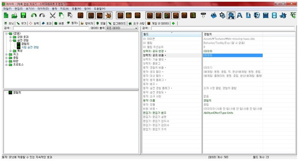Save the map with the floppy icon
This screenshot has height=161, width=299.
(x=23, y=15)
